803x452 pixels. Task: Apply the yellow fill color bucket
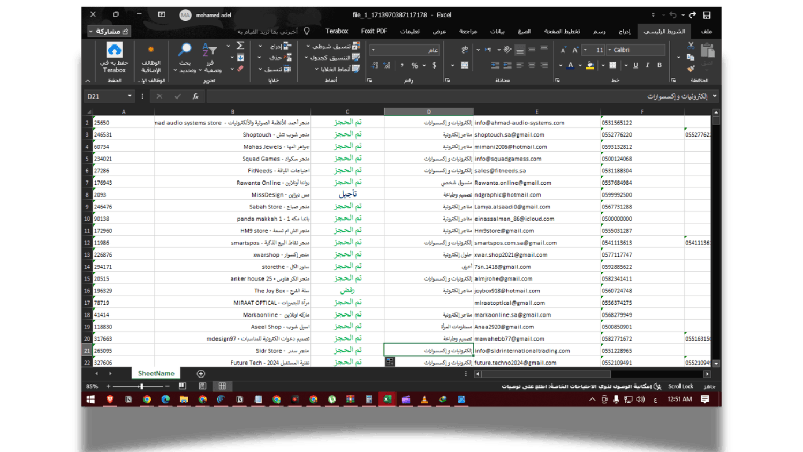590,65
